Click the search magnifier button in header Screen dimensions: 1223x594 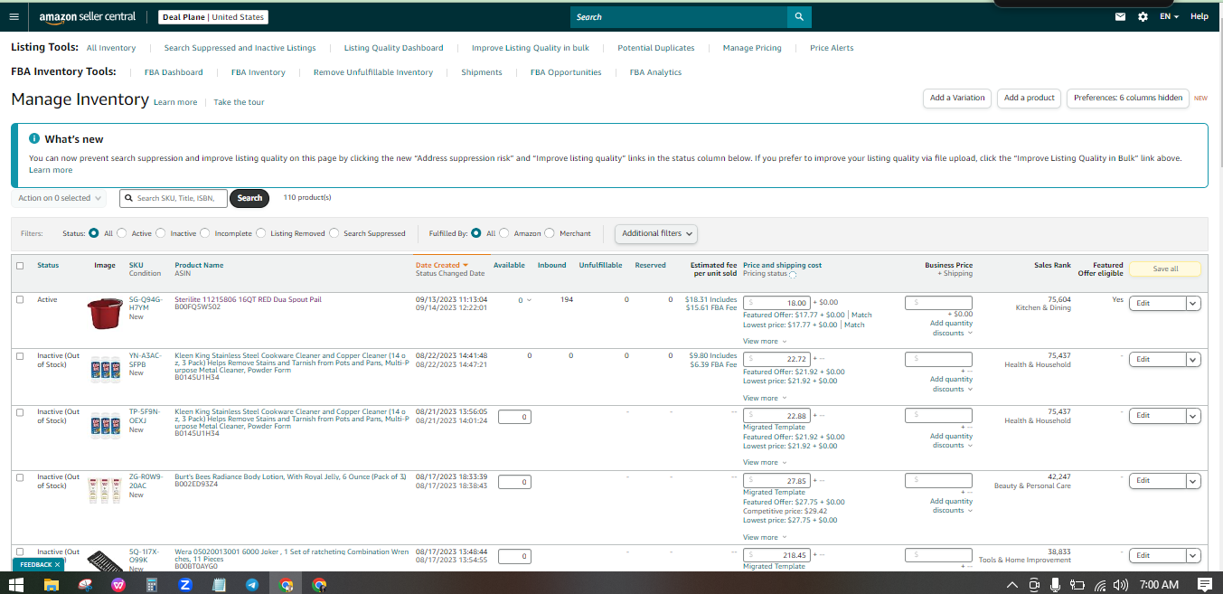tap(799, 17)
